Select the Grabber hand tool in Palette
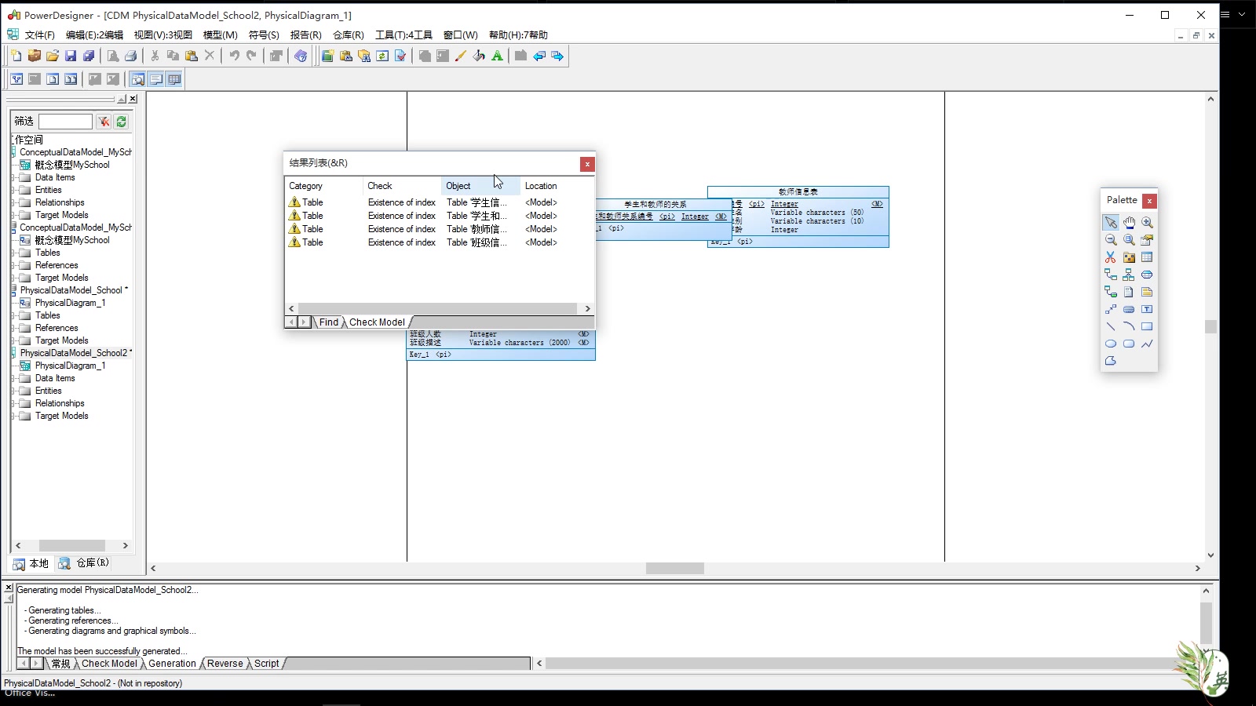Viewport: 1256px width, 706px height. 1129,223
